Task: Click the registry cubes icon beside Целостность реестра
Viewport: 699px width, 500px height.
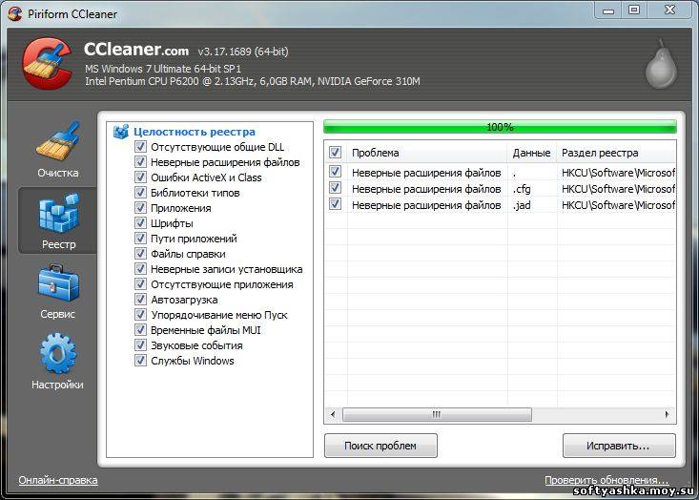Action: coord(121,132)
